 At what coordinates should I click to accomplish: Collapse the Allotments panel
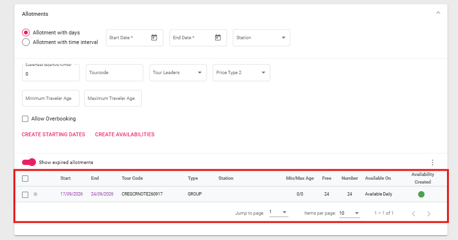click(x=438, y=13)
